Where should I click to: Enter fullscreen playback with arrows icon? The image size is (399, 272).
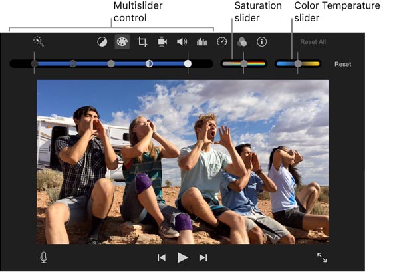[x=322, y=257]
